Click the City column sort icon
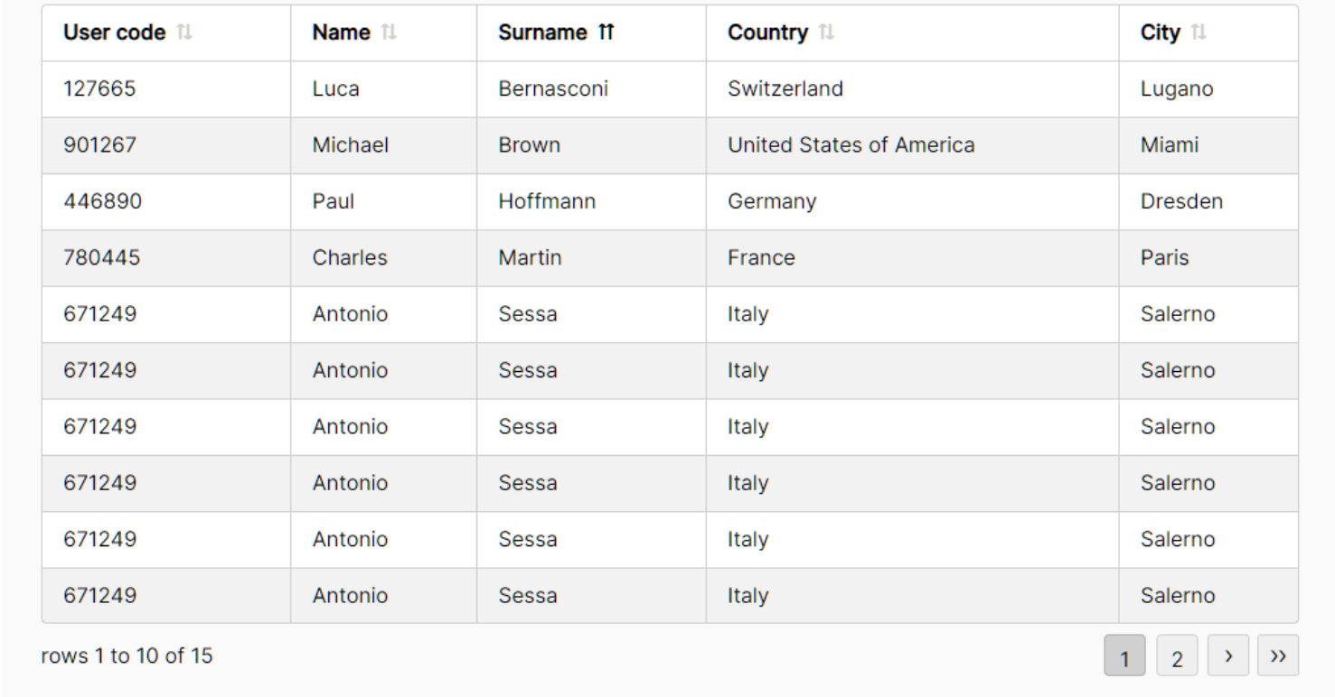The image size is (1335, 697). (1199, 33)
